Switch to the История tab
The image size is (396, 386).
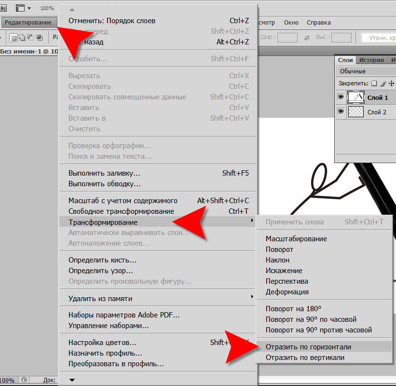point(371,60)
